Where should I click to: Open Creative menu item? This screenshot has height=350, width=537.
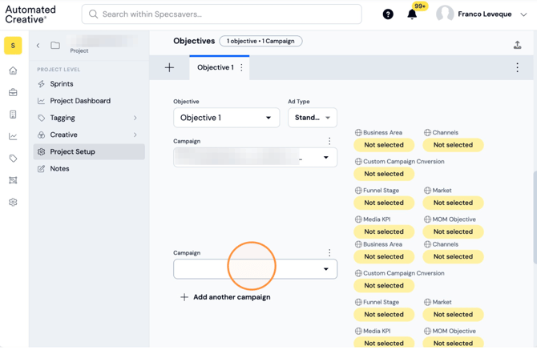point(63,135)
